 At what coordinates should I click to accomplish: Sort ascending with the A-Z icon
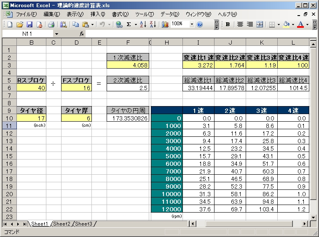point(143,24)
